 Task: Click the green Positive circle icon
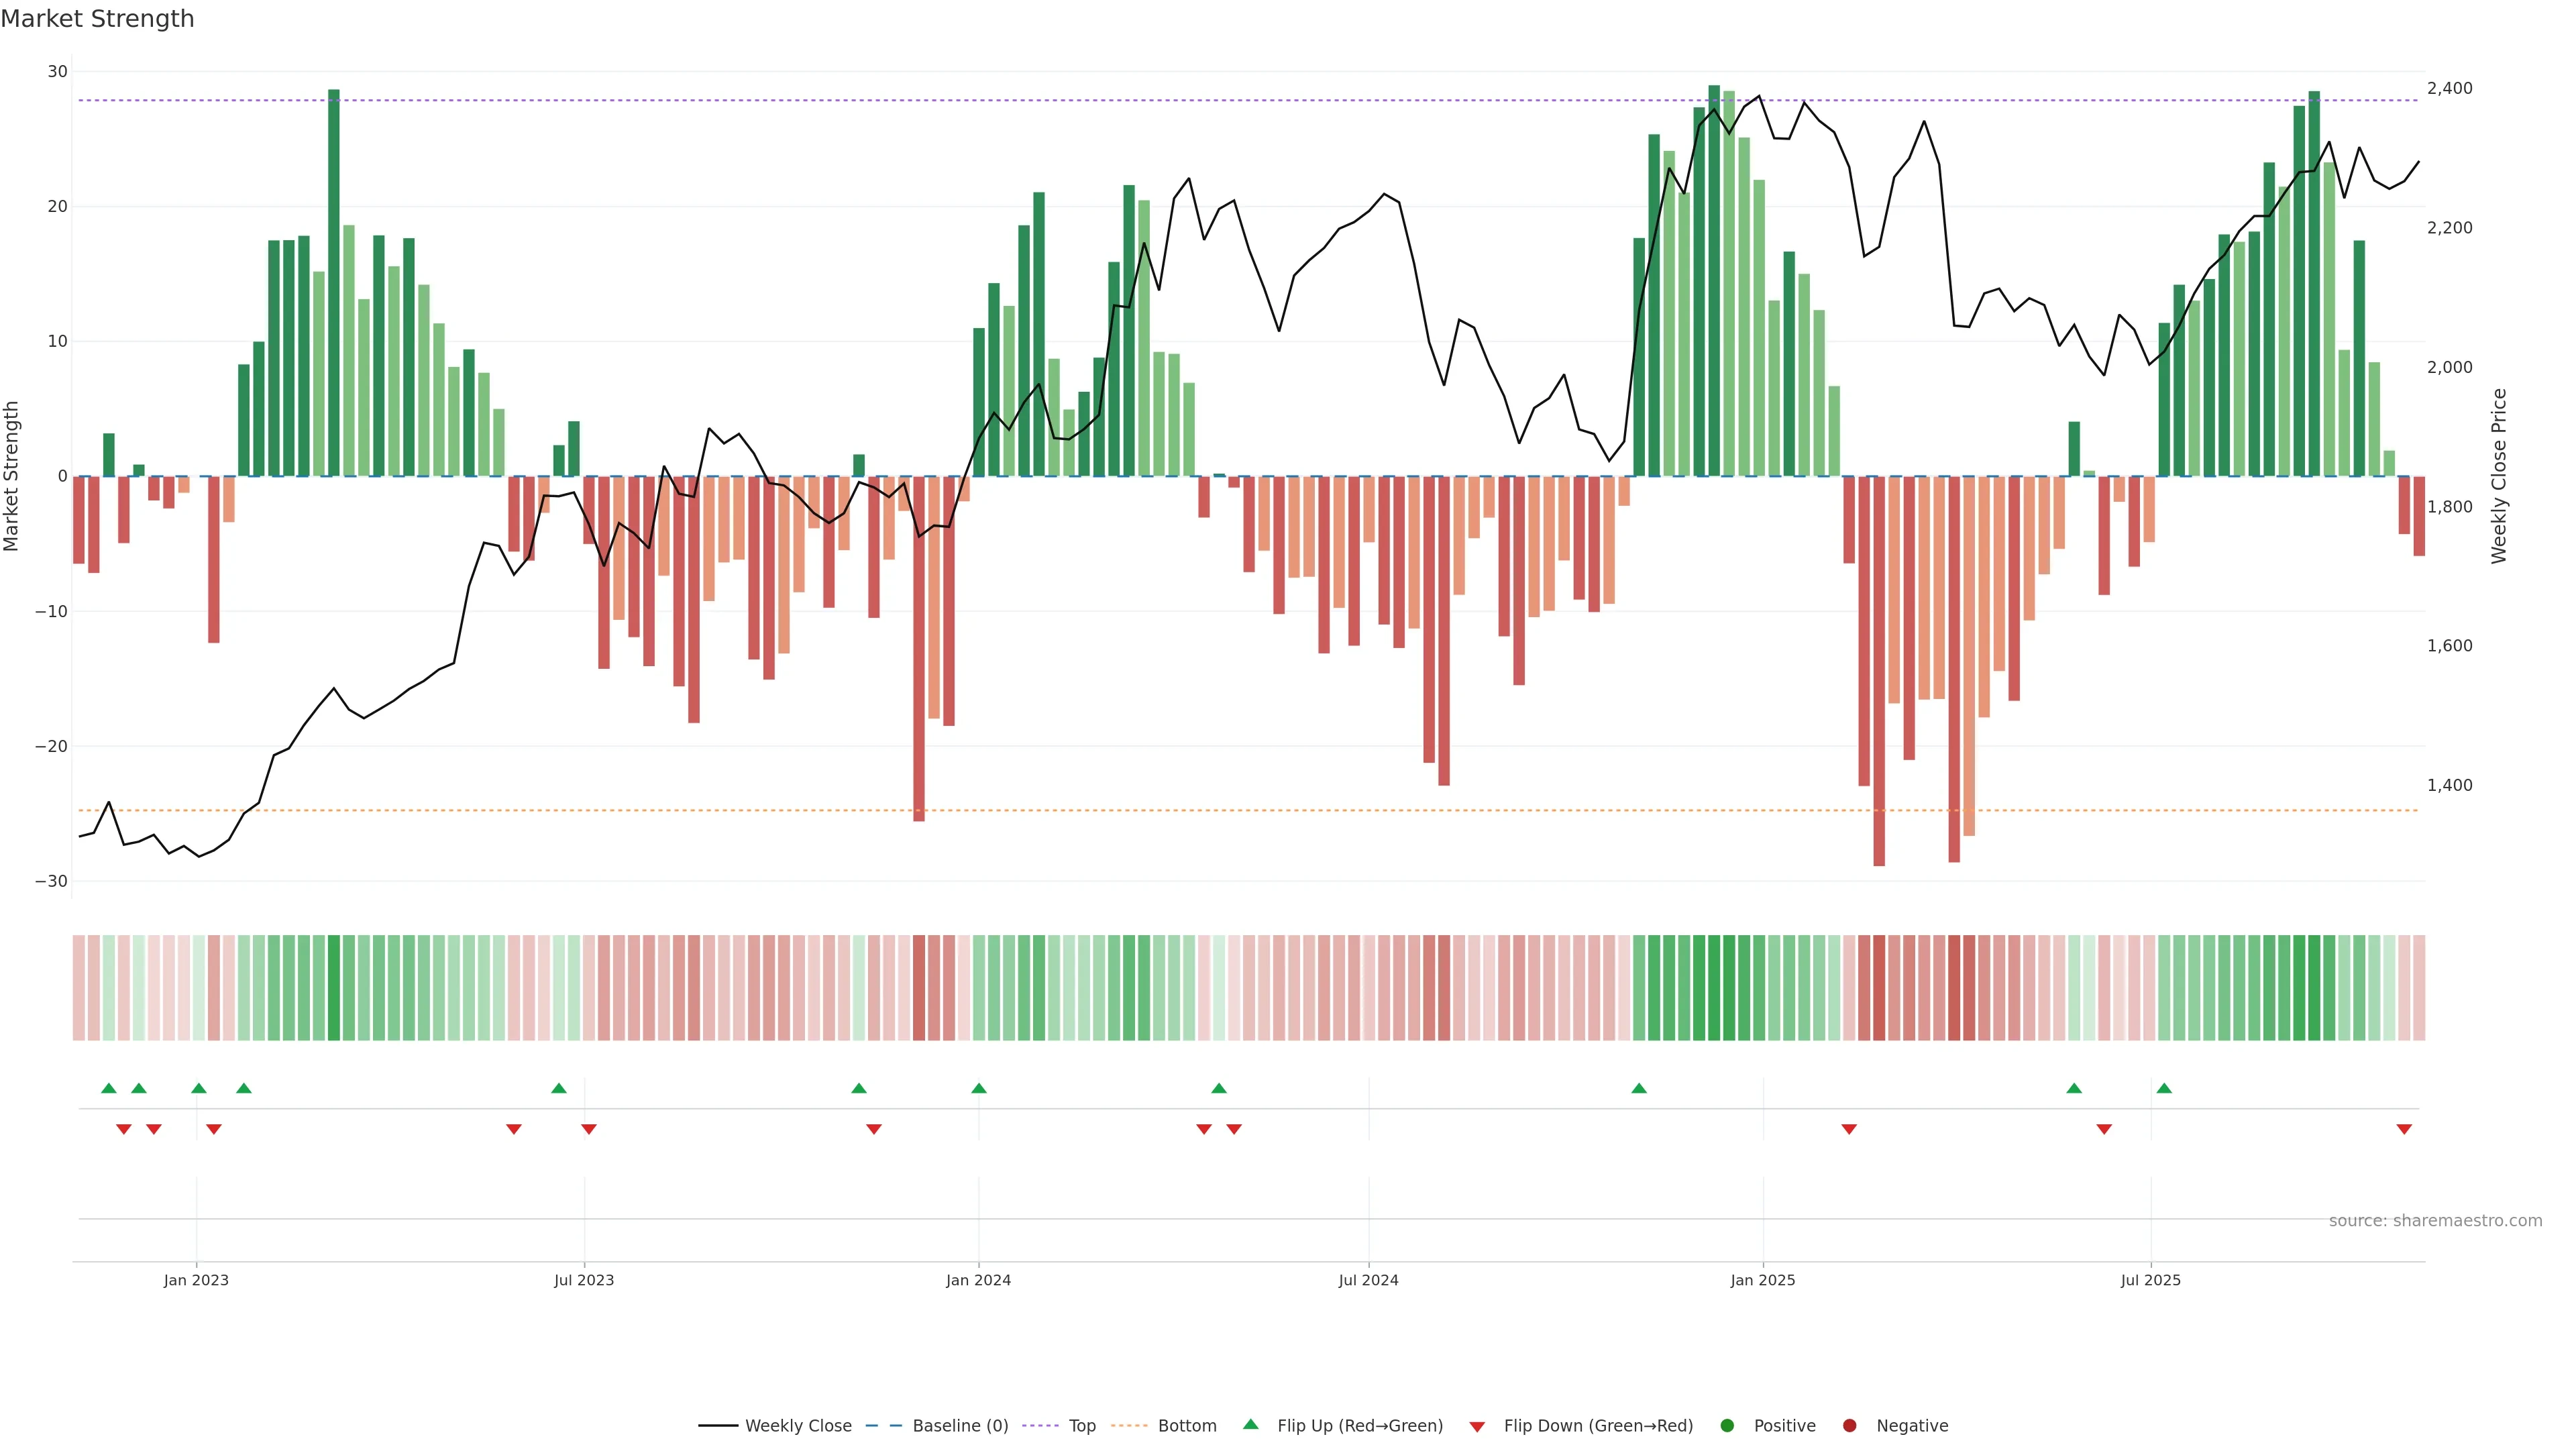pos(1727,1426)
